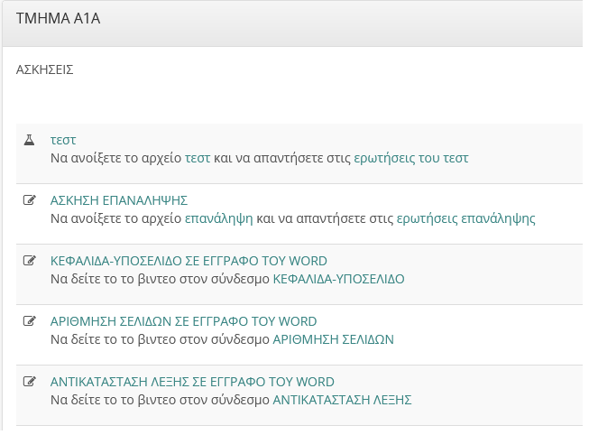
Task: Open the ΑΣΚΗΣΗ ΕΠΑΝΑΛΗΨΗΣ exercise
Action: [x=118, y=200]
